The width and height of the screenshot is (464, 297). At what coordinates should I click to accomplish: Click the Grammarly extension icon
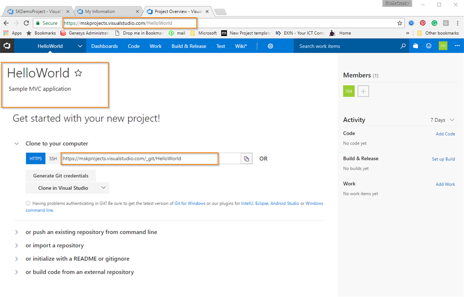point(434,23)
